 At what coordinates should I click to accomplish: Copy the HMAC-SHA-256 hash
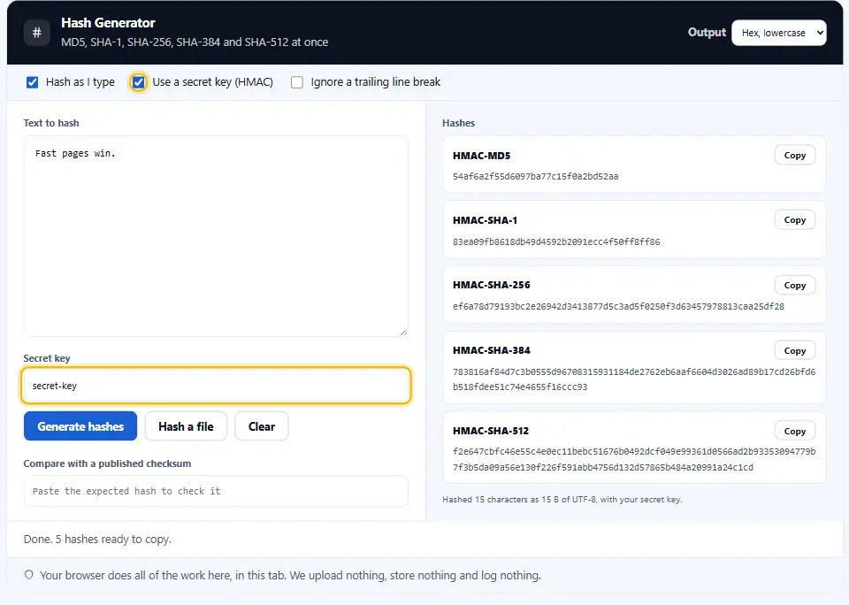point(794,286)
